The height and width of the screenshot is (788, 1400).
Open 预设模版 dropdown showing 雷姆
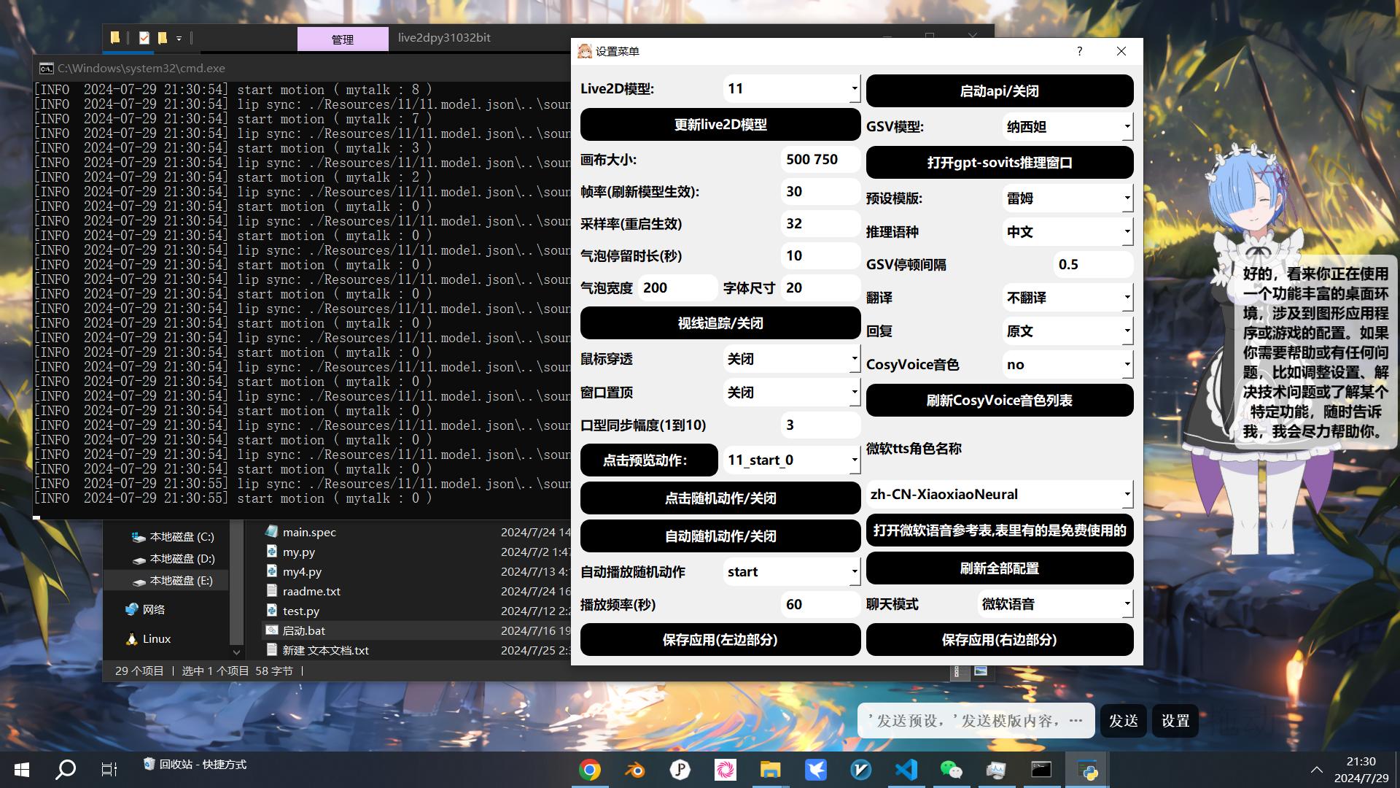1067,198
